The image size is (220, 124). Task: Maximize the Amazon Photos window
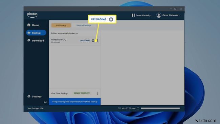[x=175, y=9]
